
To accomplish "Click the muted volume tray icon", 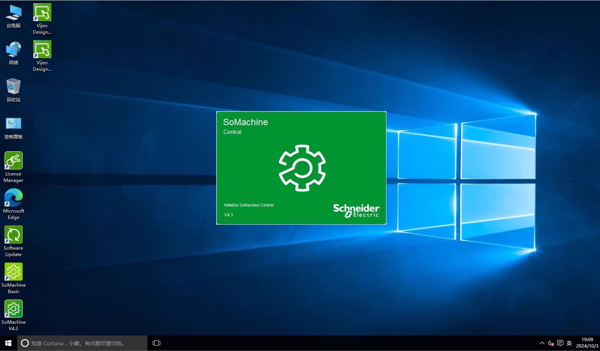I will [x=551, y=343].
